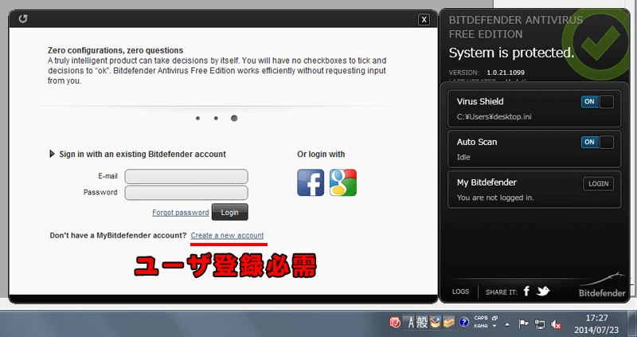Select the third slide dot indicator
This screenshot has width=637, height=337.
coord(234,118)
